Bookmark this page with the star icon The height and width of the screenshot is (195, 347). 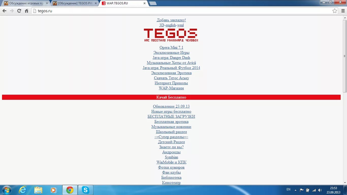tap(335, 11)
